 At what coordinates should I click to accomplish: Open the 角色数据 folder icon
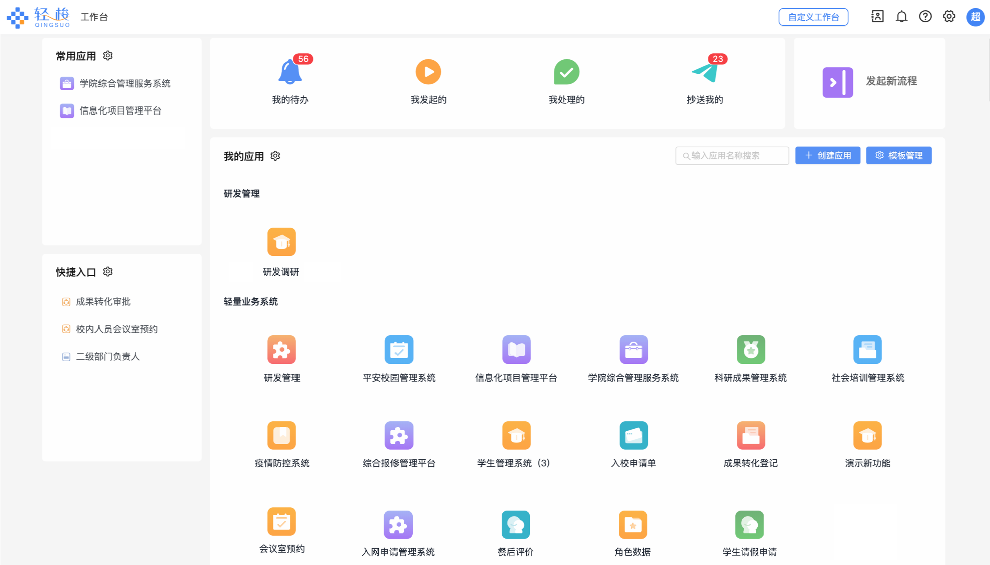pos(632,524)
